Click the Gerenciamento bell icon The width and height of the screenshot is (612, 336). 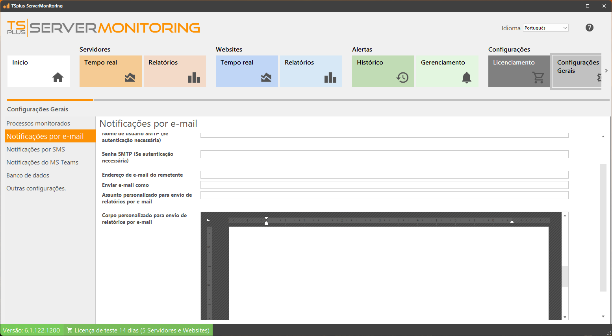[467, 78]
